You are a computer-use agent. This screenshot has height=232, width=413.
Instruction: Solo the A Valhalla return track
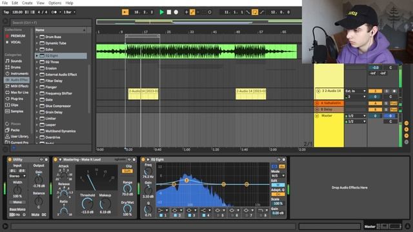[x=387, y=103]
